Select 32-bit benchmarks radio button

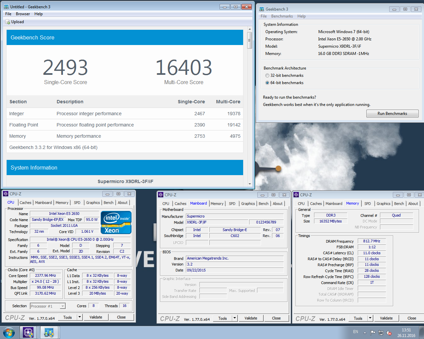(267, 75)
